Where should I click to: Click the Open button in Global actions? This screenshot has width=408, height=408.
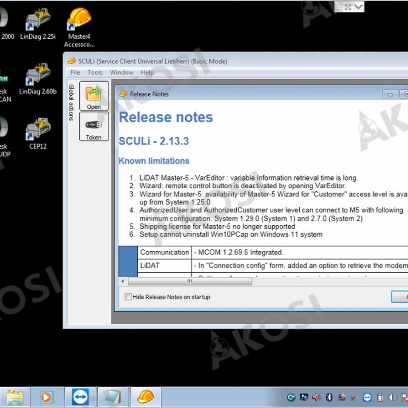tap(94, 96)
